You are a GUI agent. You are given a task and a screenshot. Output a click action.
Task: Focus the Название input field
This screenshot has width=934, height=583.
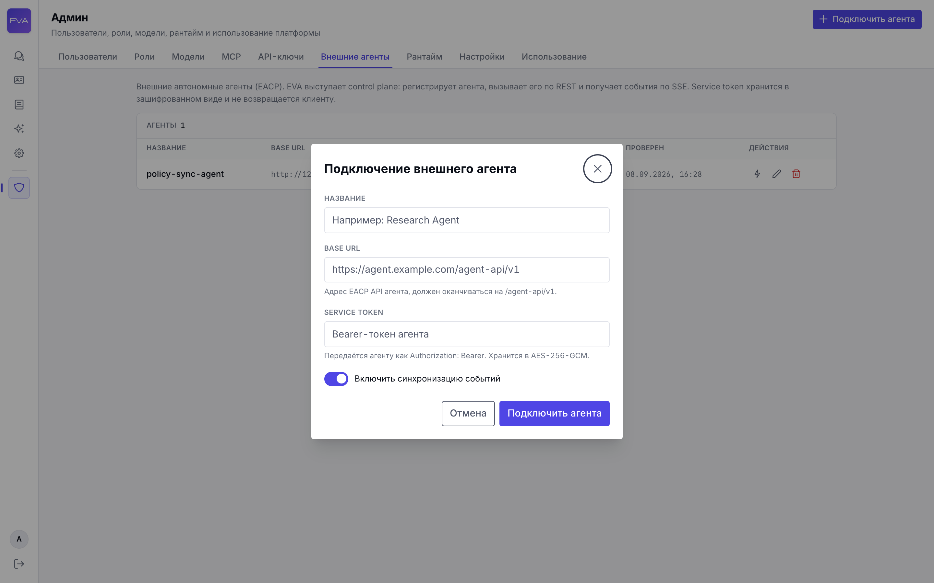pyautogui.click(x=467, y=220)
